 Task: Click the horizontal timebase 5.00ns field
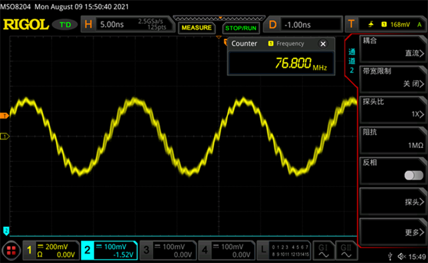(128, 24)
